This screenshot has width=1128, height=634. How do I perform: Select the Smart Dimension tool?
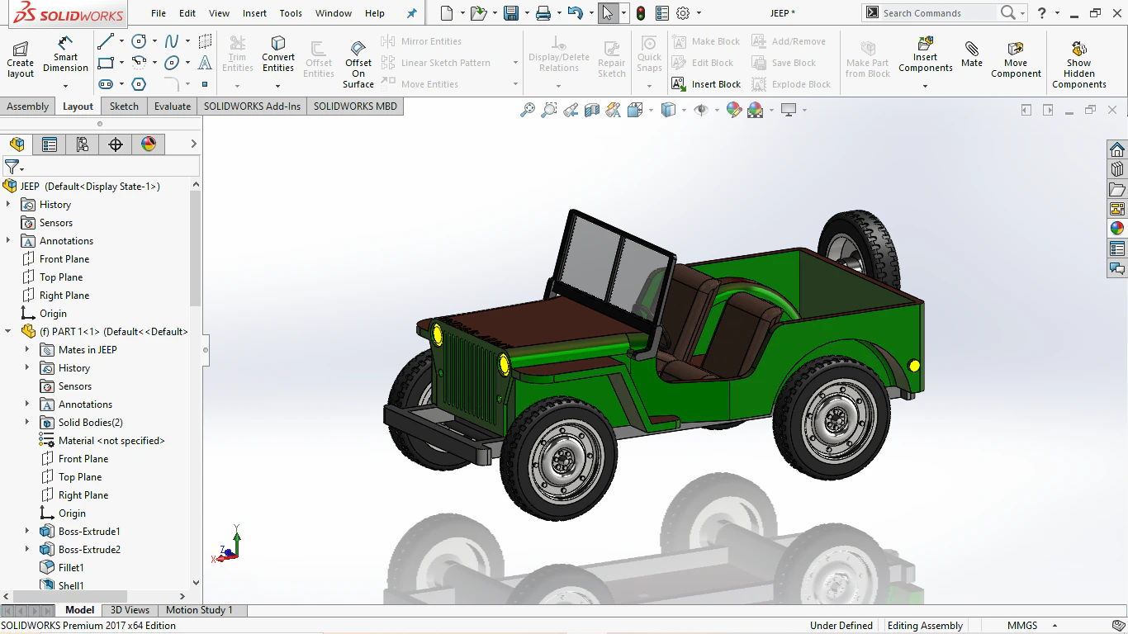65,54
